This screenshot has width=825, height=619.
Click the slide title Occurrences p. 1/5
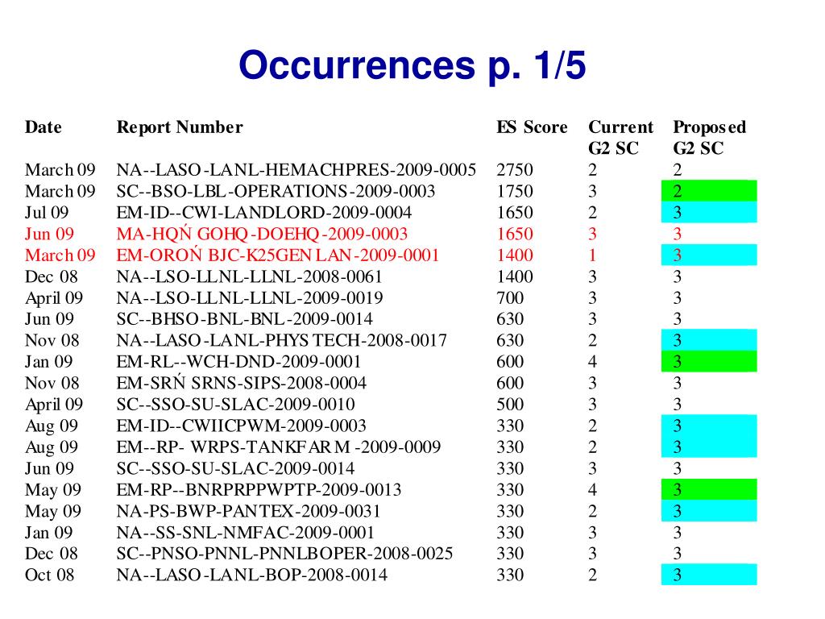click(x=412, y=66)
